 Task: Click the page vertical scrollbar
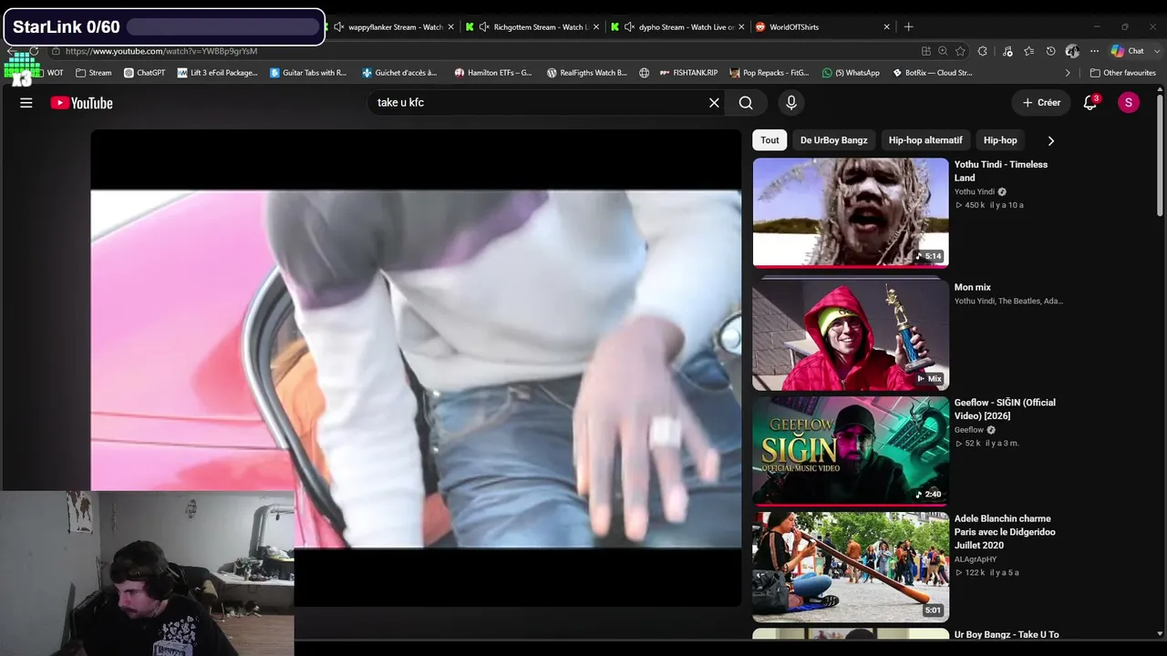pyautogui.click(x=1161, y=155)
